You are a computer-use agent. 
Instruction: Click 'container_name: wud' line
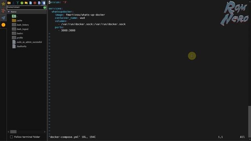70,18
